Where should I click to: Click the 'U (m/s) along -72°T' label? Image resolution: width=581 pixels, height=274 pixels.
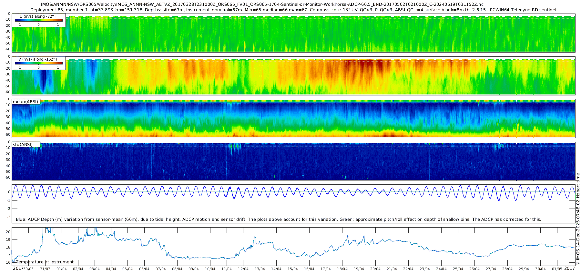[38, 16]
